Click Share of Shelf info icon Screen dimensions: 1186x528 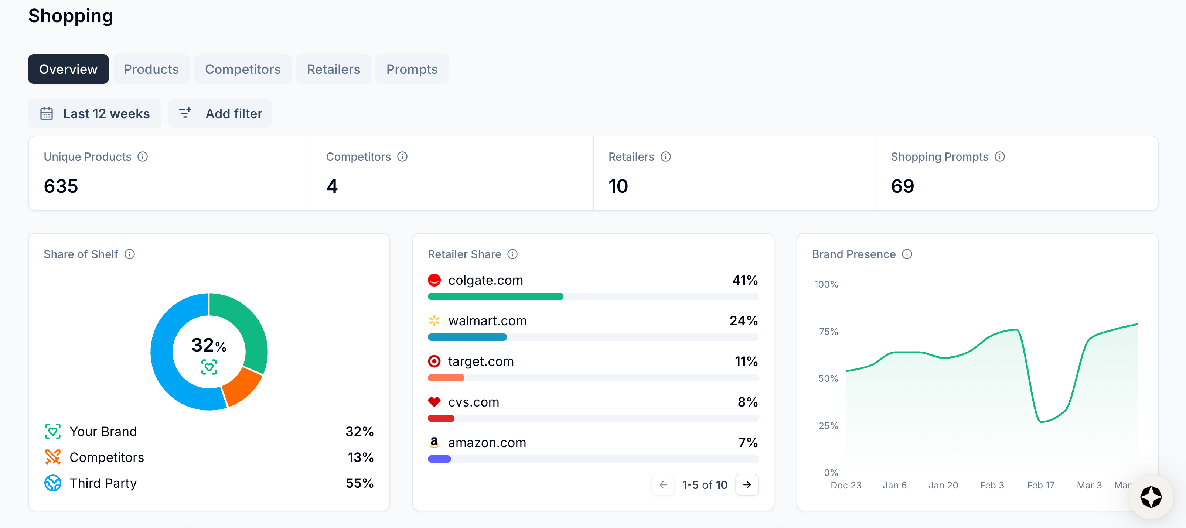(130, 254)
